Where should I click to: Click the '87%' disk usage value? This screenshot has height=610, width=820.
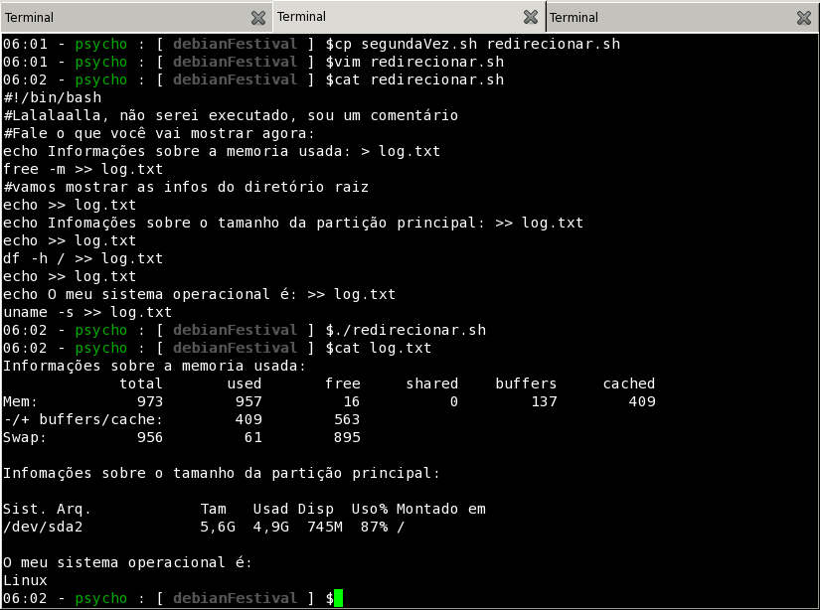click(374, 527)
